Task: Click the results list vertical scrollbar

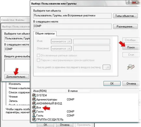Action: (x=139, y=105)
